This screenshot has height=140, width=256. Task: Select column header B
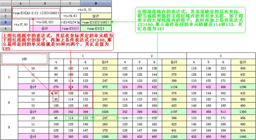(45, 3)
